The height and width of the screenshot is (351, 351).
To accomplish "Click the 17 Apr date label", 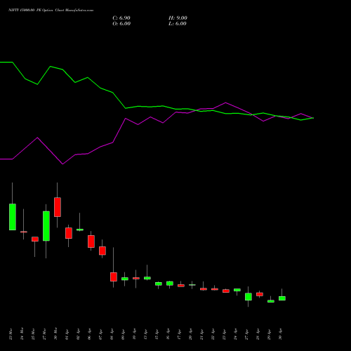I will pyautogui.click(x=179, y=334).
